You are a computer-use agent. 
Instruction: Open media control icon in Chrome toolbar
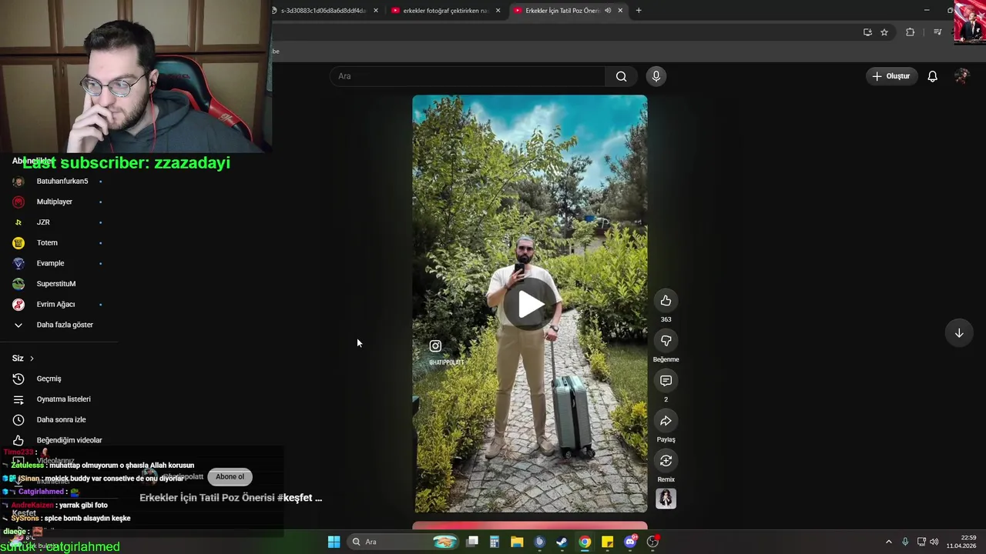click(x=937, y=32)
